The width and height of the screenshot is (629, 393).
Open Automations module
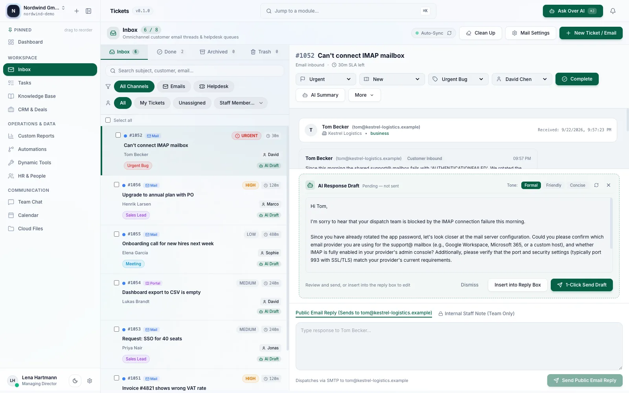50,149
